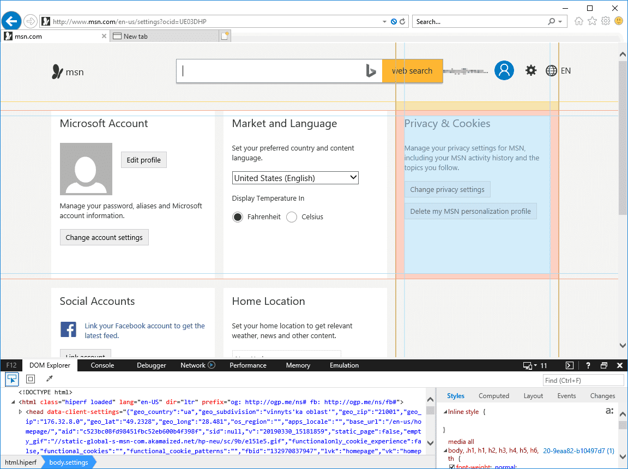Select the Celsius radio button
The height and width of the screenshot is (469, 628).
[x=292, y=217]
